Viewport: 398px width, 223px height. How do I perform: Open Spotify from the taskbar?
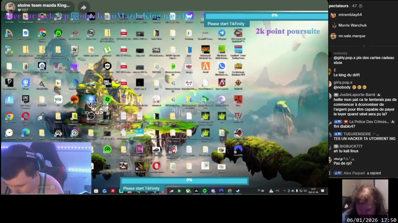205,191
